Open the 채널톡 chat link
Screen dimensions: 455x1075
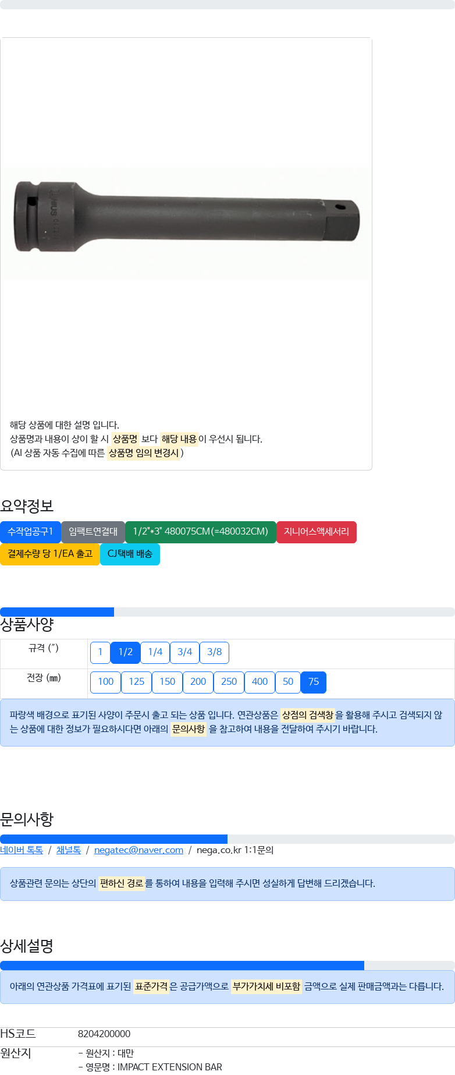point(69,850)
